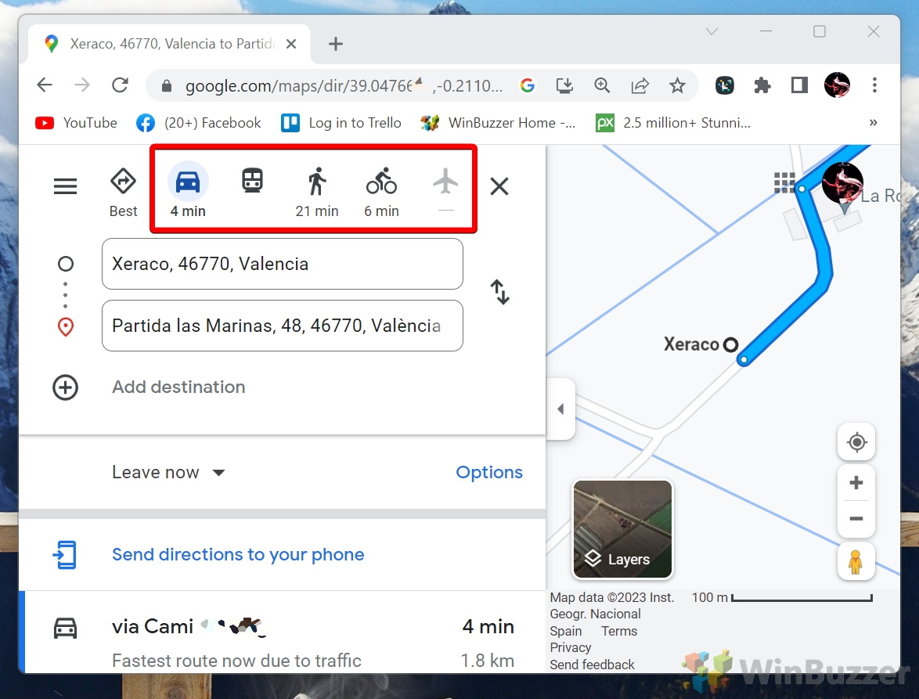Reverse starting point and destination
This screenshot has height=699, width=919.
pos(500,292)
